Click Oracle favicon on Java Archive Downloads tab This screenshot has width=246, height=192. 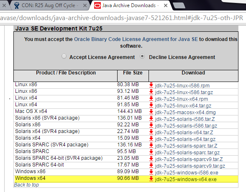pyautogui.click(x=97, y=6)
